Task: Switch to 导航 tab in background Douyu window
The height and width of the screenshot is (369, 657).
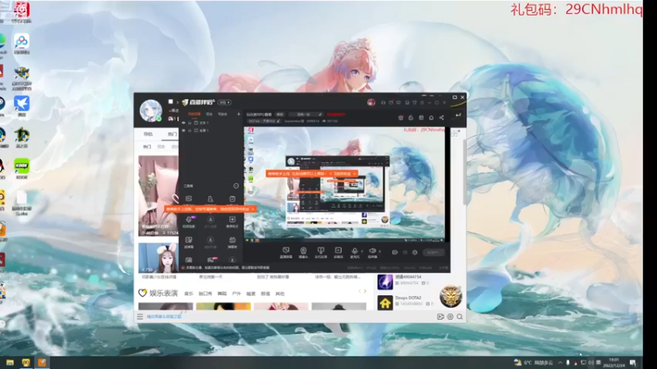Action: tap(149, 134)
